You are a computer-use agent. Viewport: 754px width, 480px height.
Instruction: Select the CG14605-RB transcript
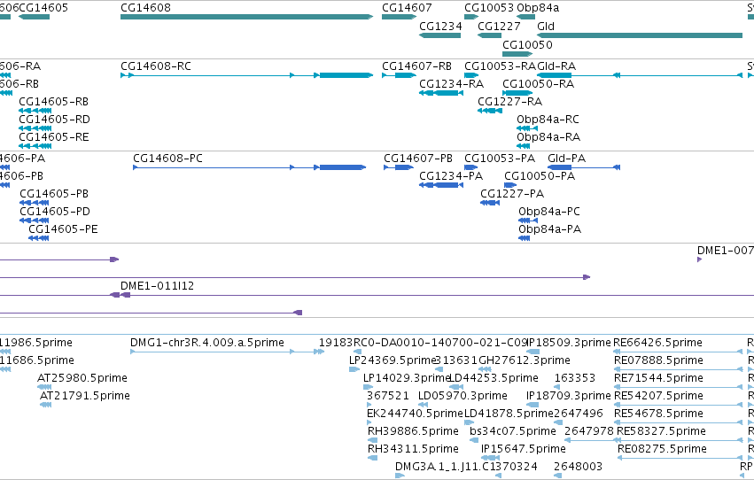click(35, 111)
